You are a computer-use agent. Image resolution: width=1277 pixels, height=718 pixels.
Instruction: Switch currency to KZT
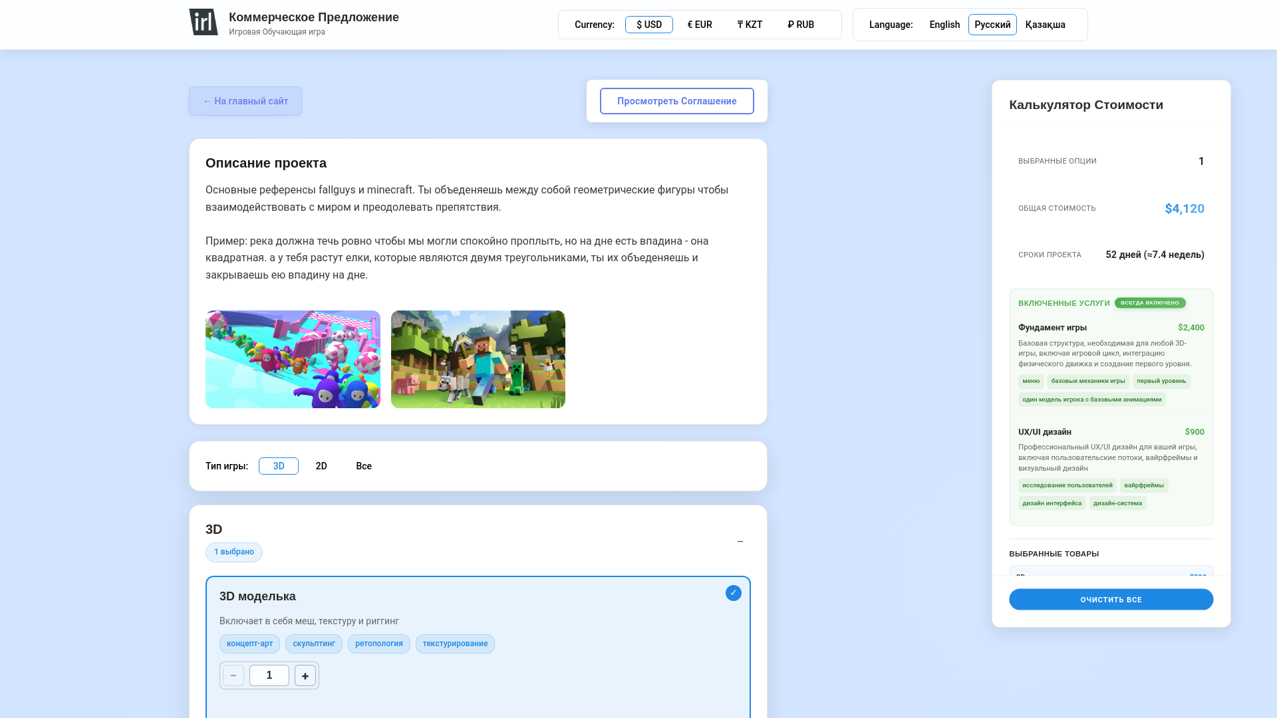pyautogui.click(x=750, y=25)
